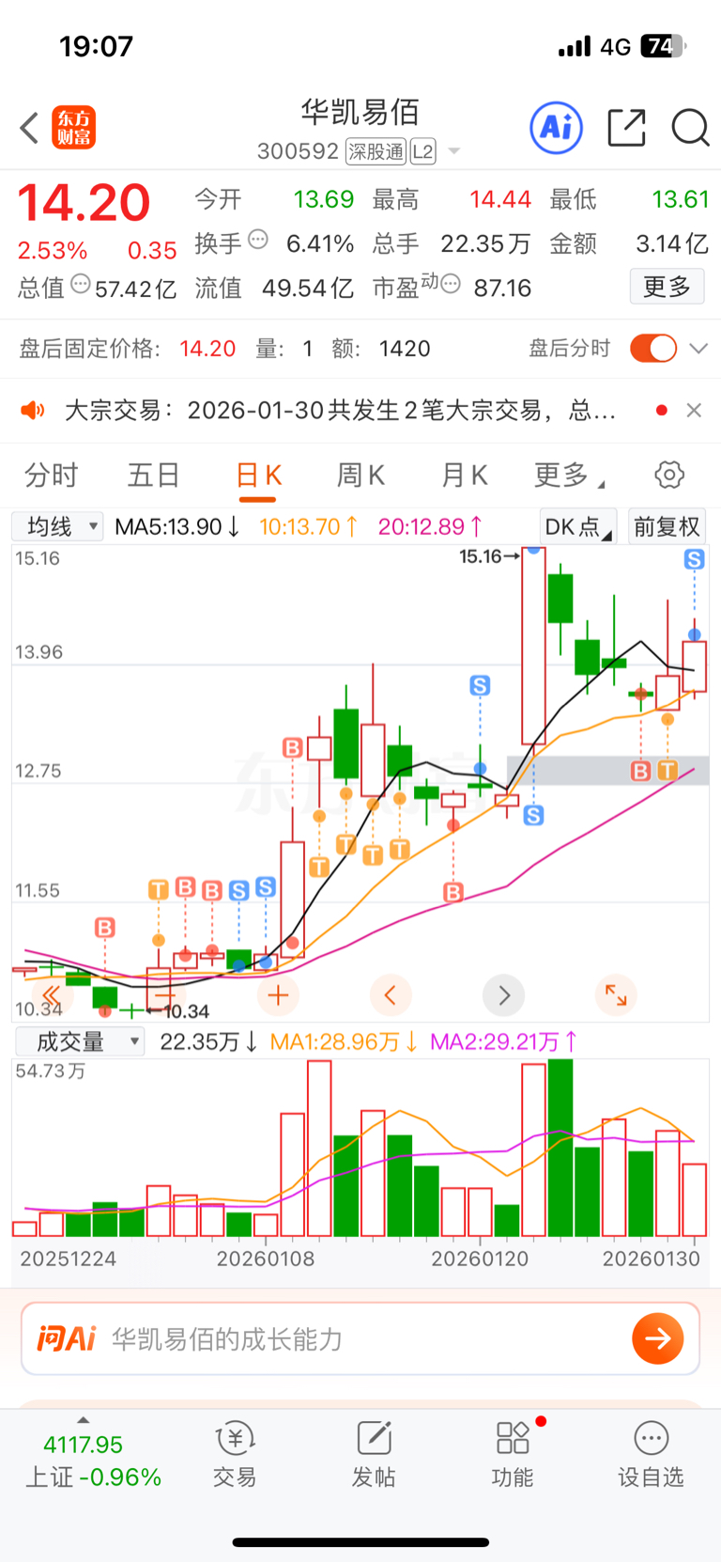Tap the MA5:13.90 value
Viewport: 721px width, 1563px height.
pos(176,526)
